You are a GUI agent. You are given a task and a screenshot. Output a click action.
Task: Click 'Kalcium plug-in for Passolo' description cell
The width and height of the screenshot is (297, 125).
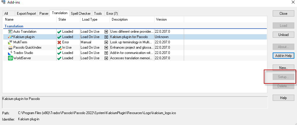click(129, 37)
